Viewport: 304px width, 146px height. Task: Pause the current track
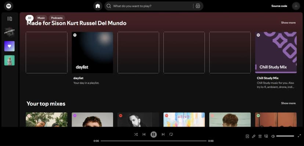pos(153,134)
